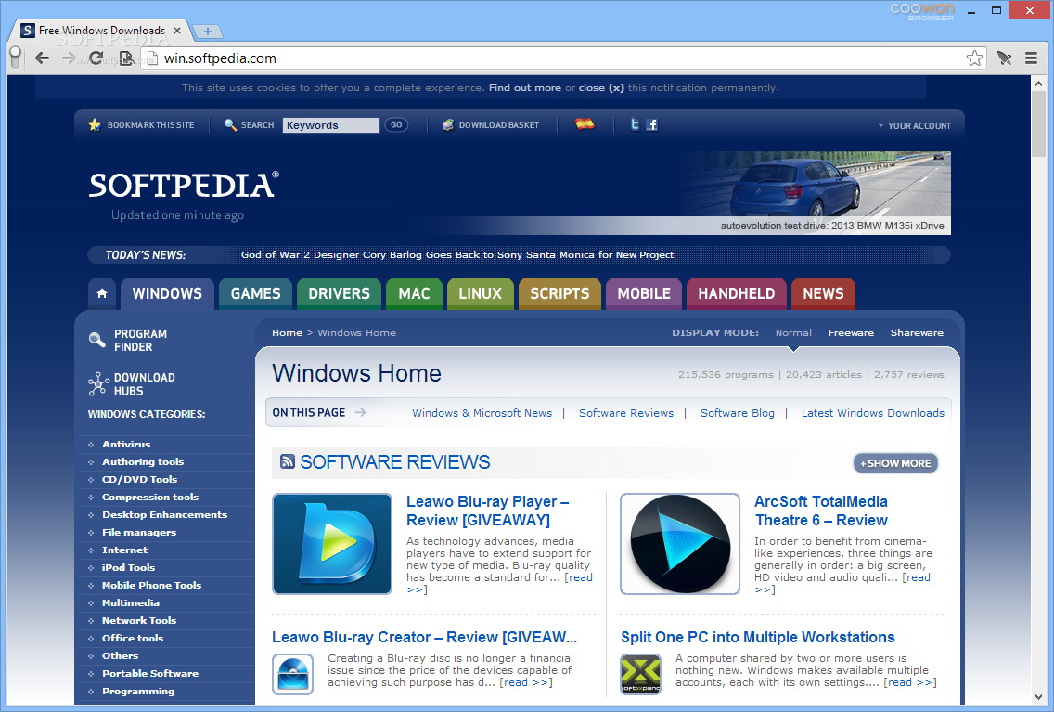Jump to the Software Reviews link

[x=625, y=413]
